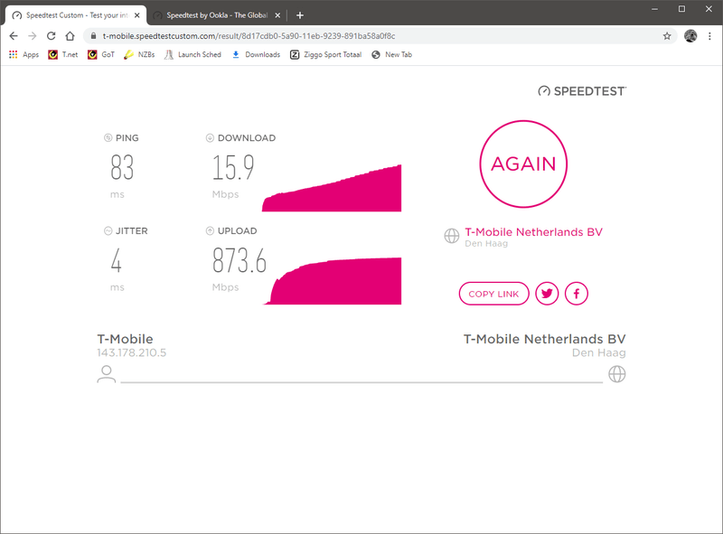Click the upload speed graph
Viewport: 723px width, 534px height.
point(332,281)
